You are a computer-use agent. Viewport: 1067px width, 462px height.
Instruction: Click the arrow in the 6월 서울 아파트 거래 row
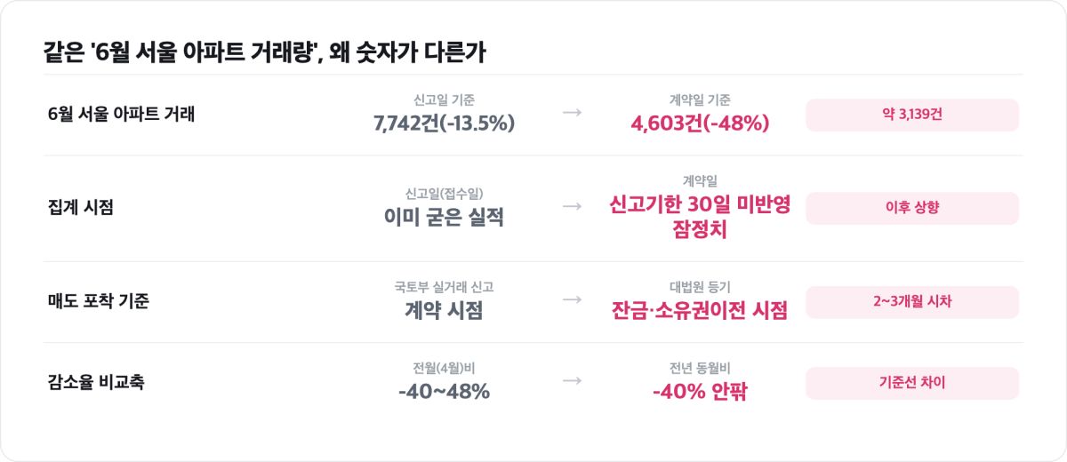573,114
